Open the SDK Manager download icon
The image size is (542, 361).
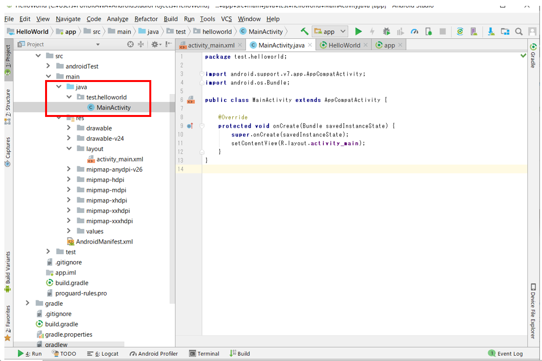point(491,32)
